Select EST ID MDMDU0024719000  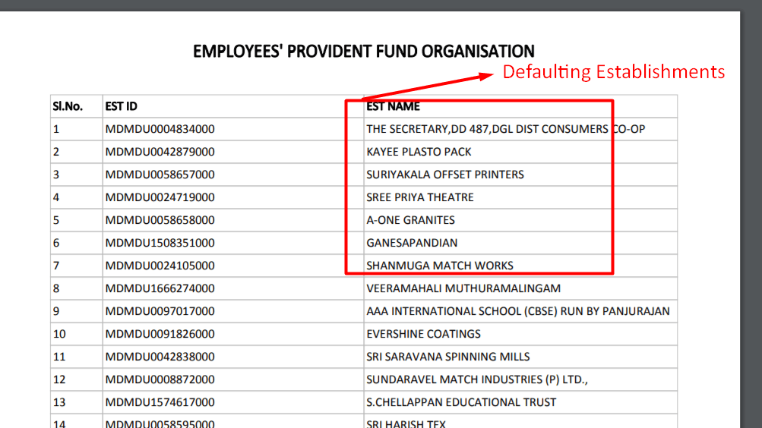[x=160, y=197]
